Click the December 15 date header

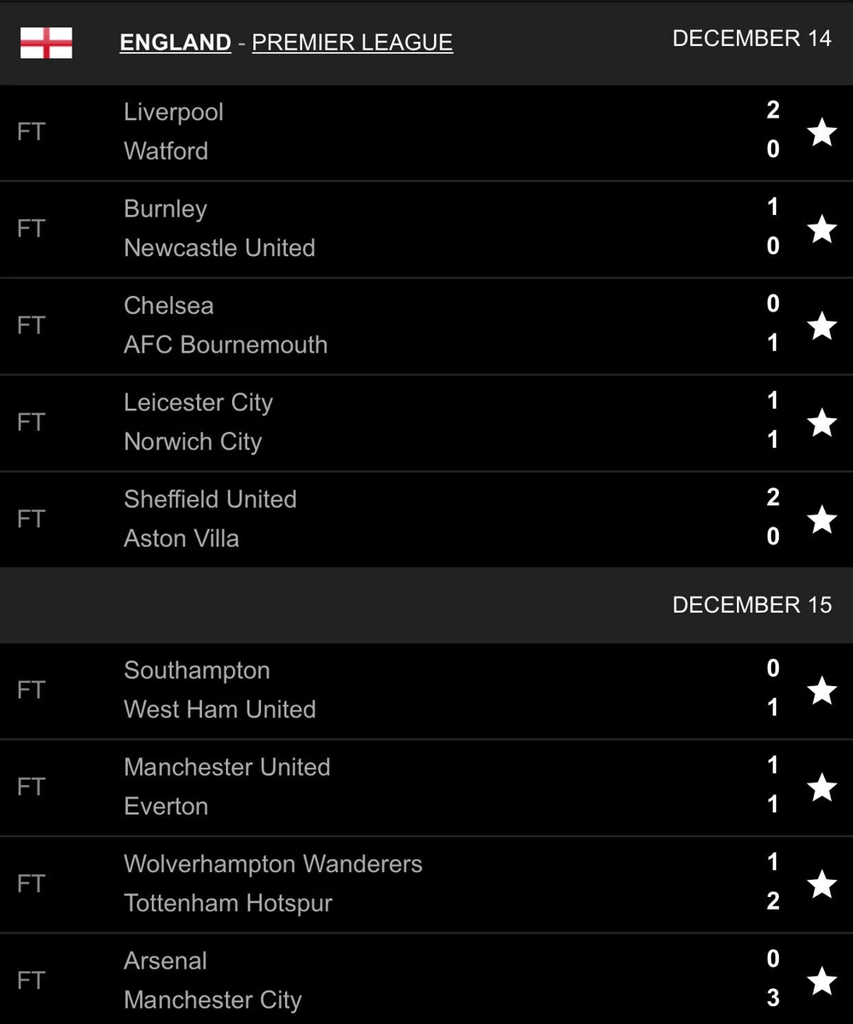point(751,605)
